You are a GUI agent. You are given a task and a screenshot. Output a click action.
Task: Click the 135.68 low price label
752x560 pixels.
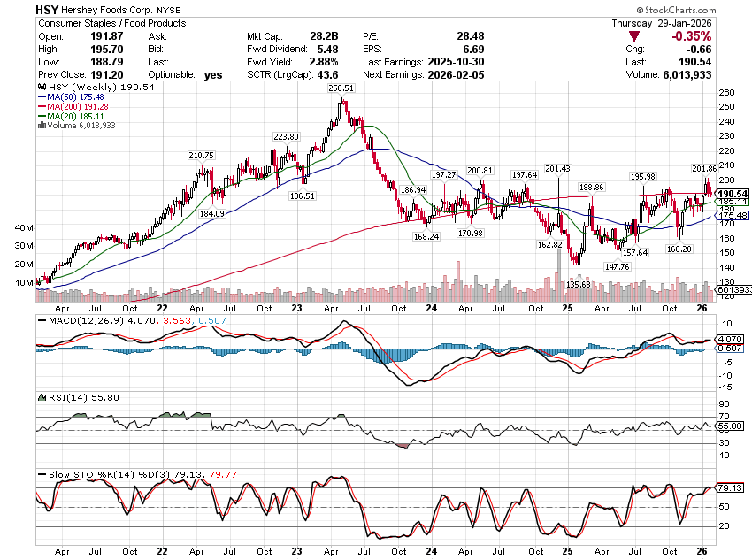tap(578, 284)
